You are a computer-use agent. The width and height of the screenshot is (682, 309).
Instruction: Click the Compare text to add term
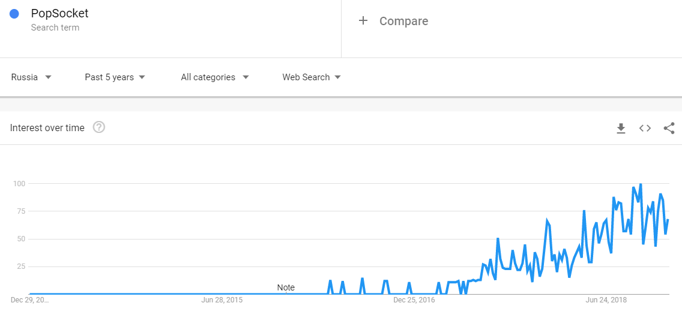(403, 22)
